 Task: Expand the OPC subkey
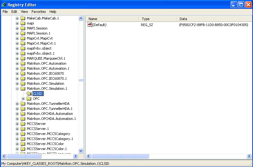(23, 99)
